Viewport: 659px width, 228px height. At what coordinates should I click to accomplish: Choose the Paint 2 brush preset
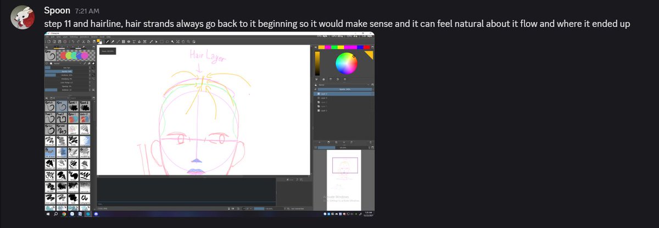(x=85, y=106)
